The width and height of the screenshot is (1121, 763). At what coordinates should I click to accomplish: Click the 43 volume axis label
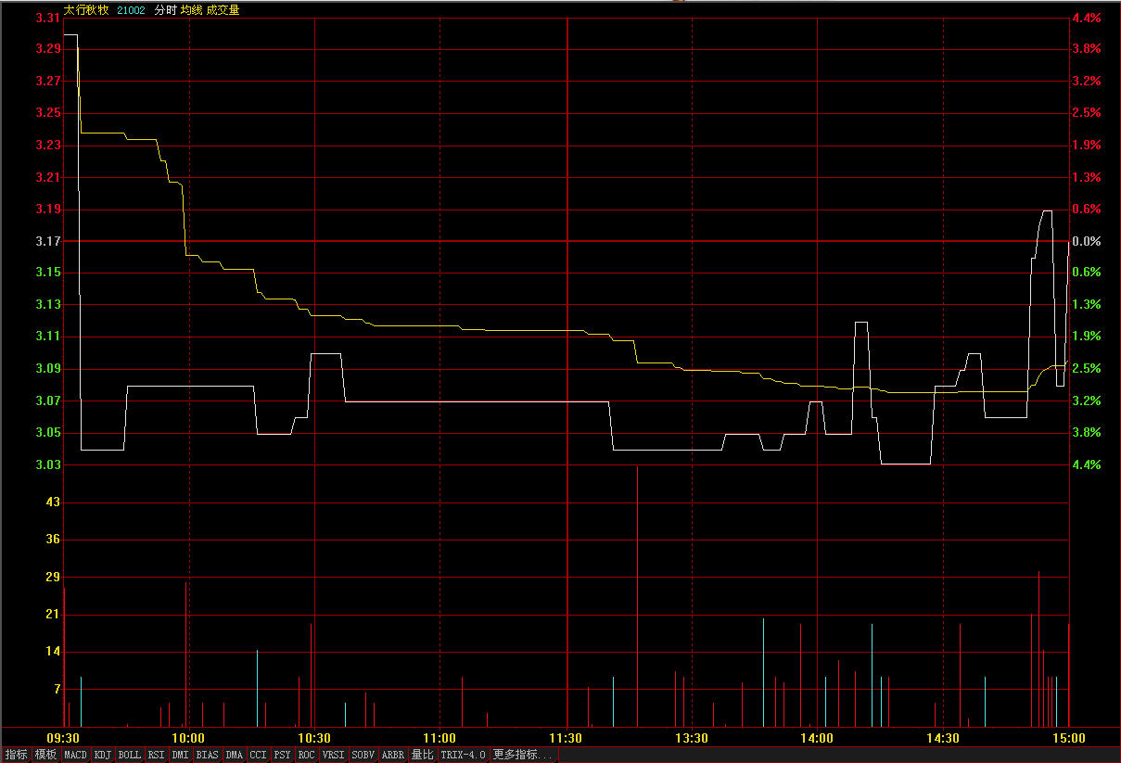click(53, 502)
